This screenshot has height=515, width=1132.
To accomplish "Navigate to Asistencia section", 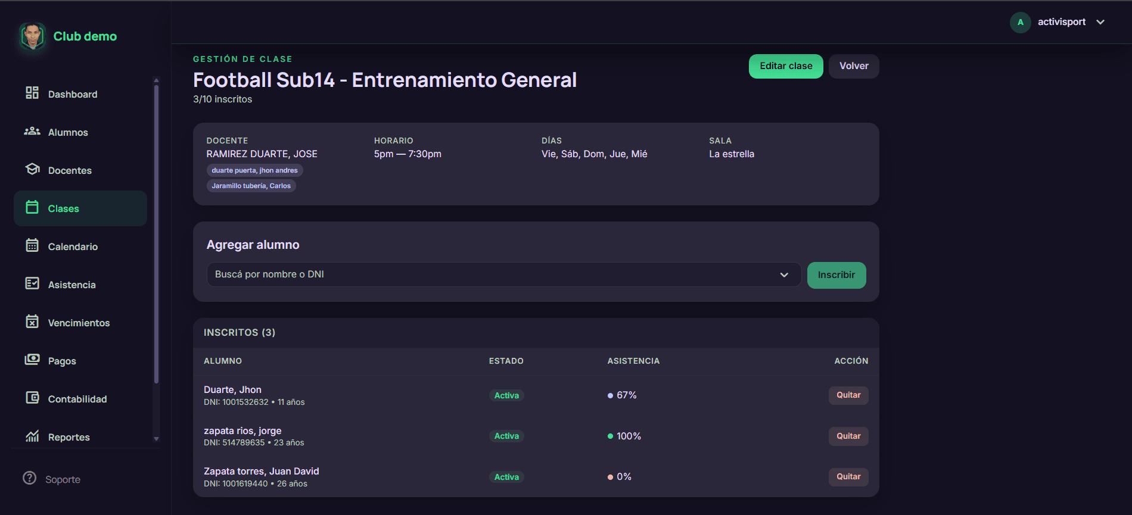I will coord(71,285).
